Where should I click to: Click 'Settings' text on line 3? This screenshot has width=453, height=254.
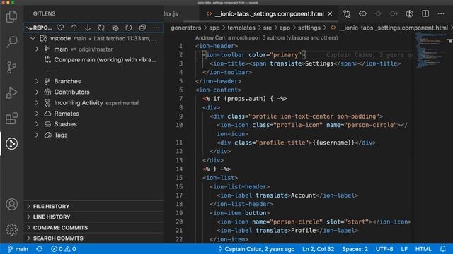coord(319,64)
